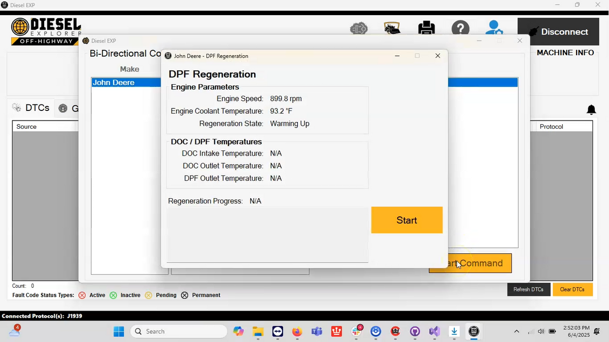Open the volume tray icon
This screenshot has width=609, height=342.
541,331
